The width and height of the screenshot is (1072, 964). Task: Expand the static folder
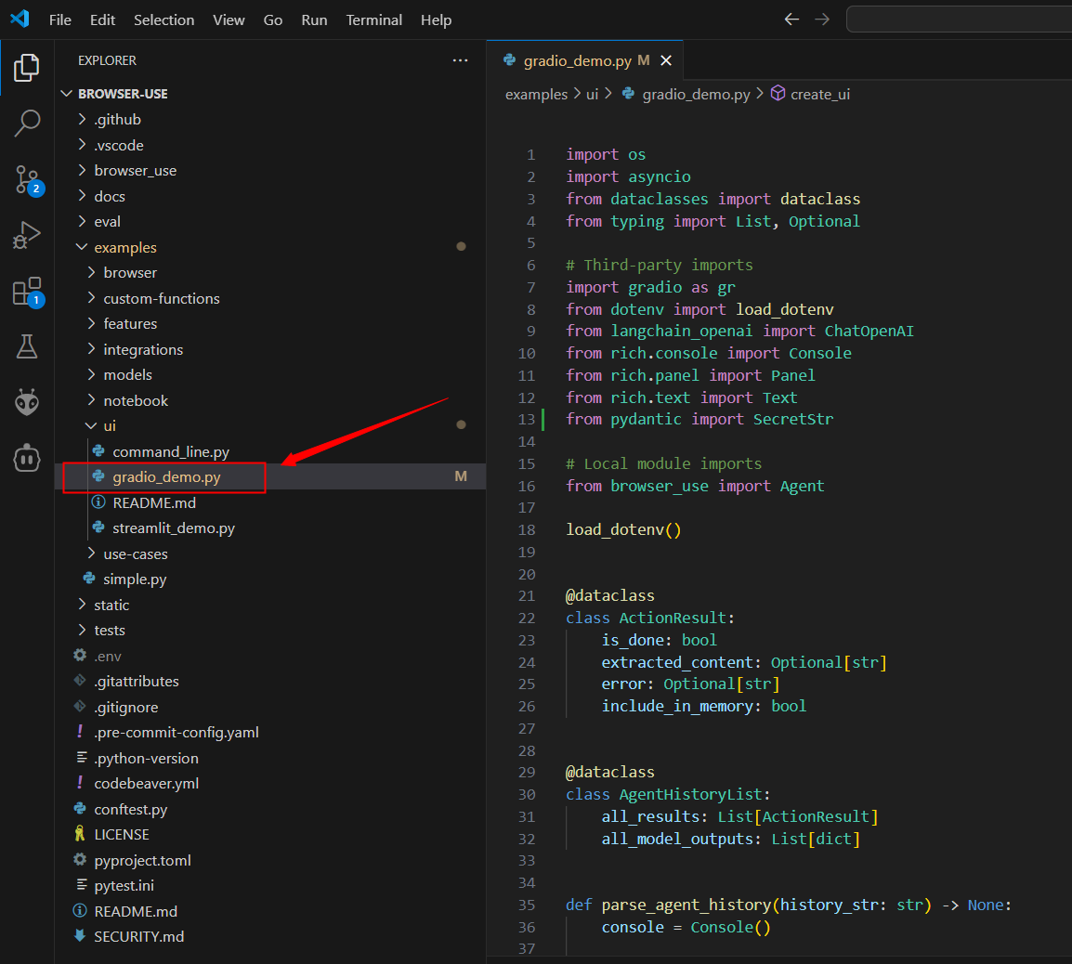(270, 606)
